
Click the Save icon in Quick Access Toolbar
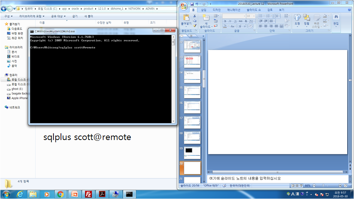[x=192, y=4]
